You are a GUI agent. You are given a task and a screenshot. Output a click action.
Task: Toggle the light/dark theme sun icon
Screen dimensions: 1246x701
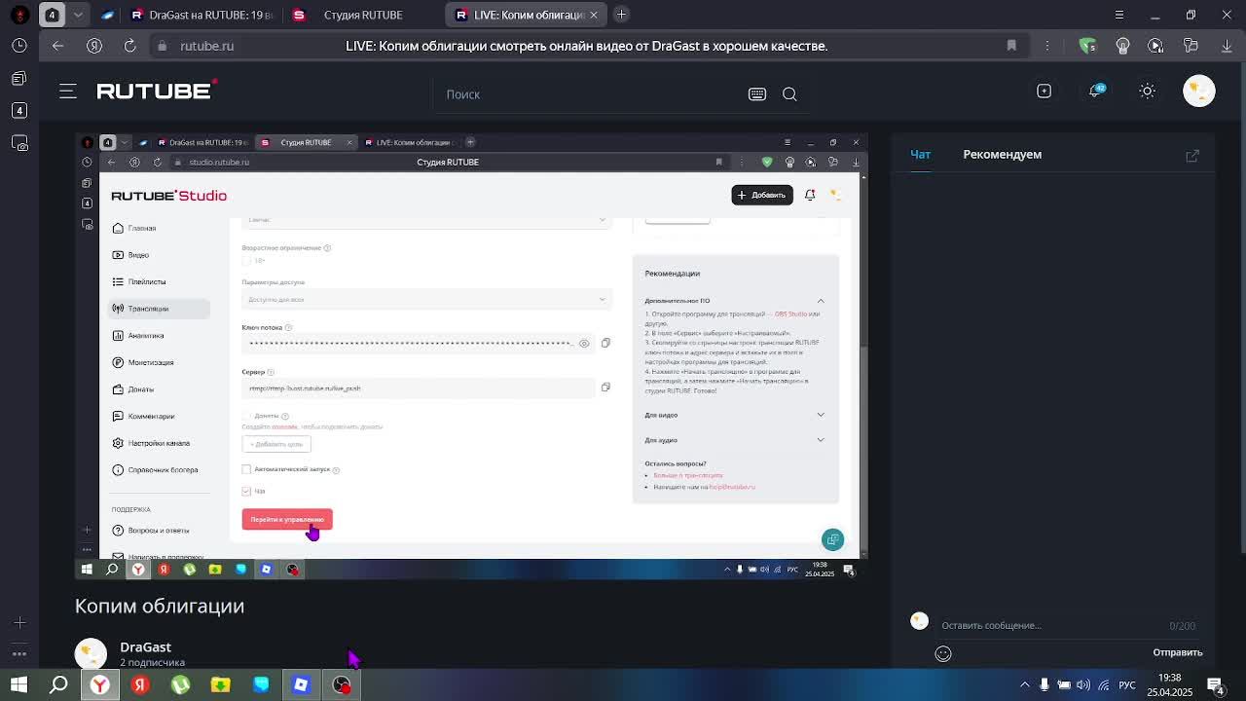[1147, 91]
